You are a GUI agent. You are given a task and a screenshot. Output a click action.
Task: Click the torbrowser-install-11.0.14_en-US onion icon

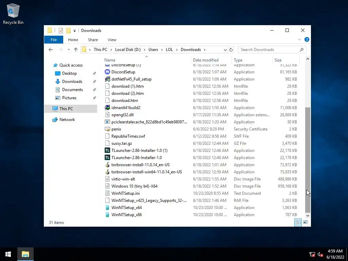(x=107, y=165)
